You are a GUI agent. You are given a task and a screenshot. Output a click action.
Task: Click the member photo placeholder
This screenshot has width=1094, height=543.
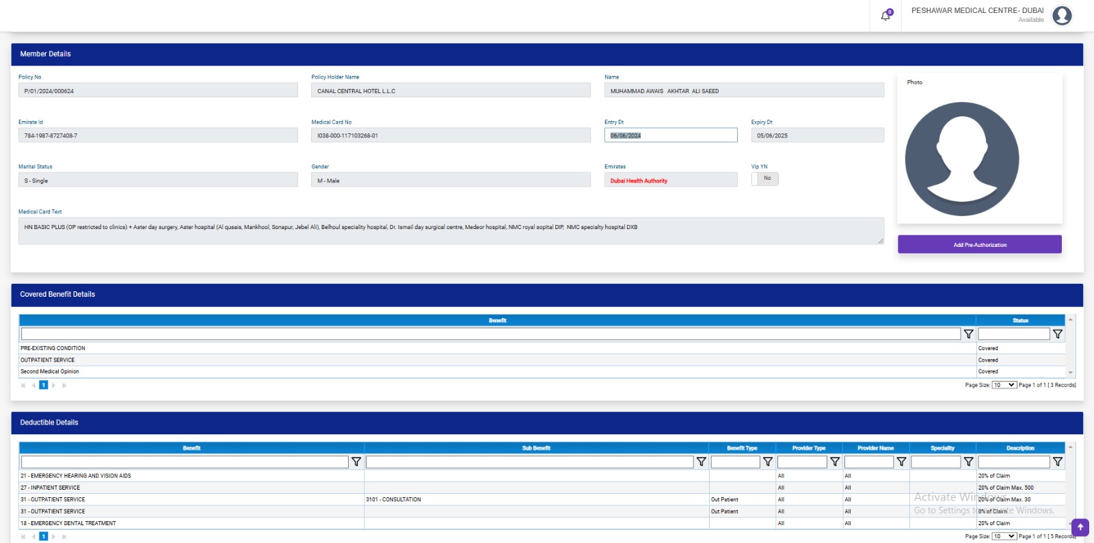click(x=961, y=159)
